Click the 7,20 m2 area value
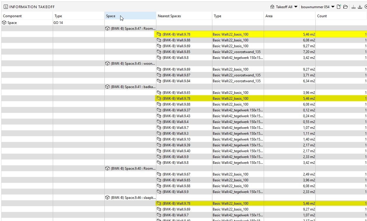 pyautogui.click(x=309, y=52)
